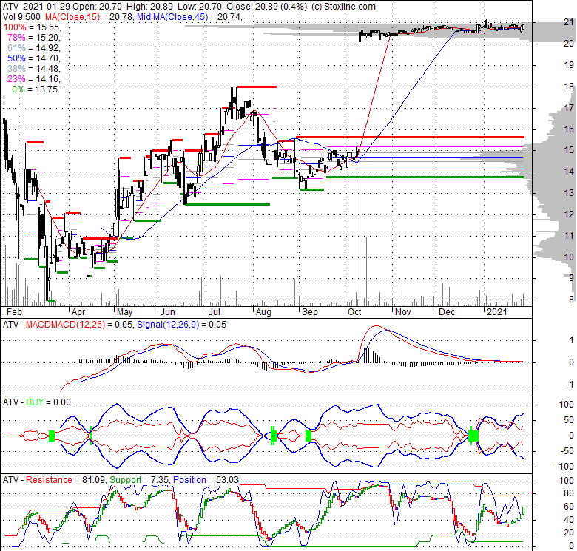Click the price axis value '18'
The height and width of the screenshot is (551, 577).
tap(569, 87)
